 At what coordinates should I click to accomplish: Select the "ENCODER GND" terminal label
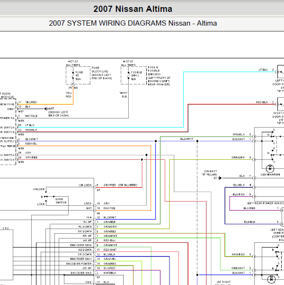[x=81, y=273]
